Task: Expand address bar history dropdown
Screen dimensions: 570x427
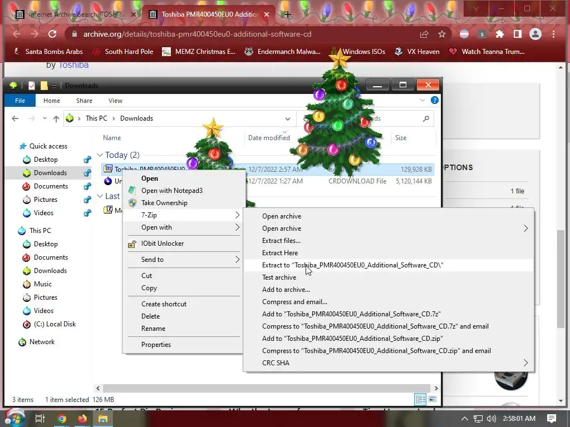Action: point(288,119)
